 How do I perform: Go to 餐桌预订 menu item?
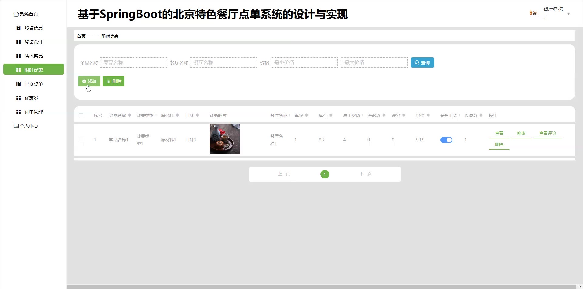34,42
